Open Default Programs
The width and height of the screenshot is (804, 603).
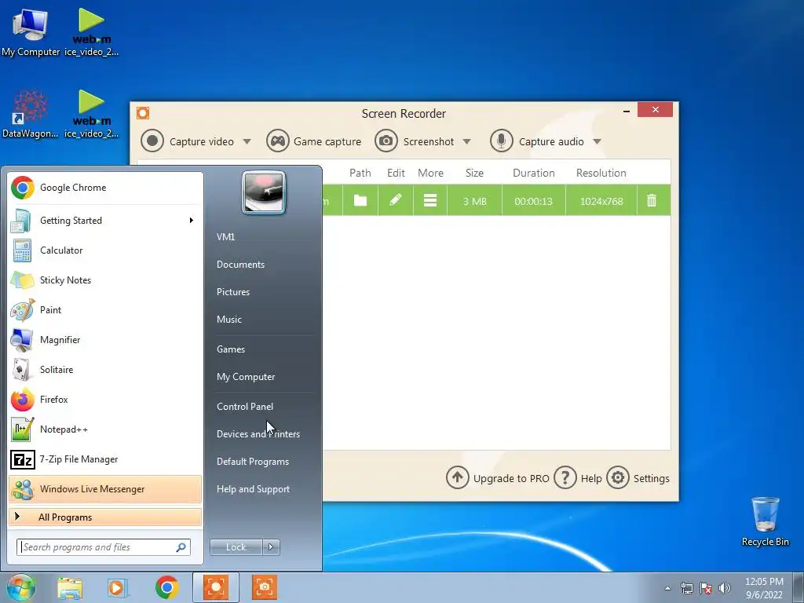point(252,462)
